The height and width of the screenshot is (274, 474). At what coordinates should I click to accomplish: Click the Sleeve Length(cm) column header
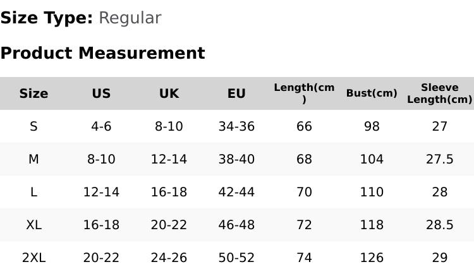click(439, 93)
